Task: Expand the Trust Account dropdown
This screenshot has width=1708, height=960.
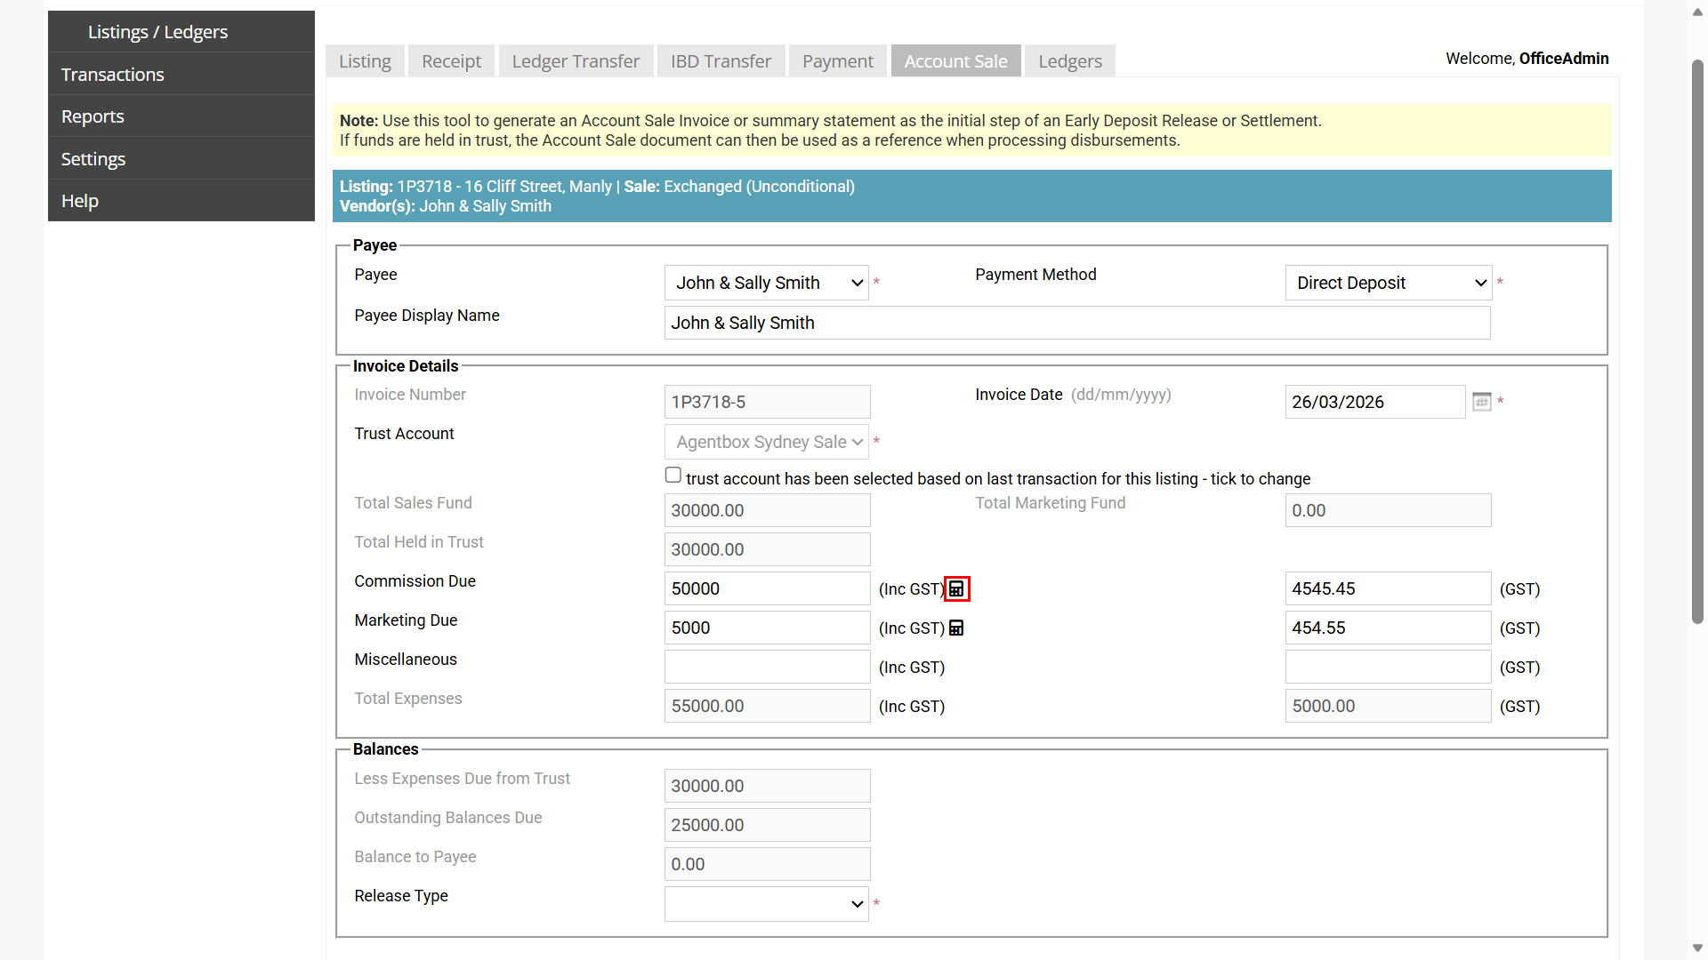Action: (x=767, y=442)
